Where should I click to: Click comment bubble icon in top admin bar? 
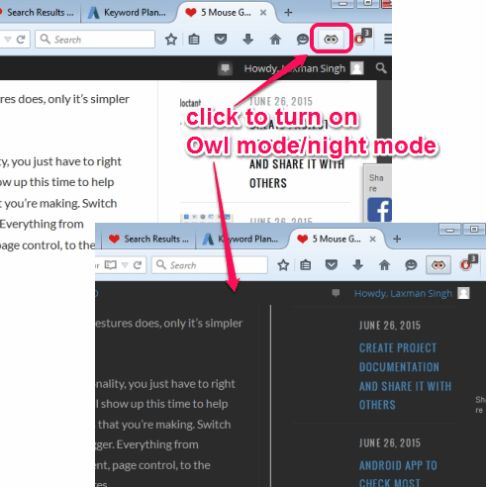pyautogui.click(x=226, y=68)
